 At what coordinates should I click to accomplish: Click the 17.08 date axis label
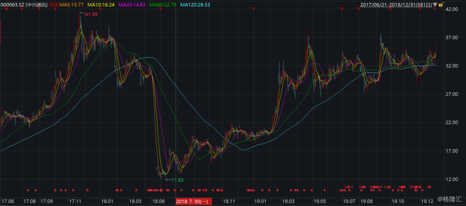click(29, 201)
